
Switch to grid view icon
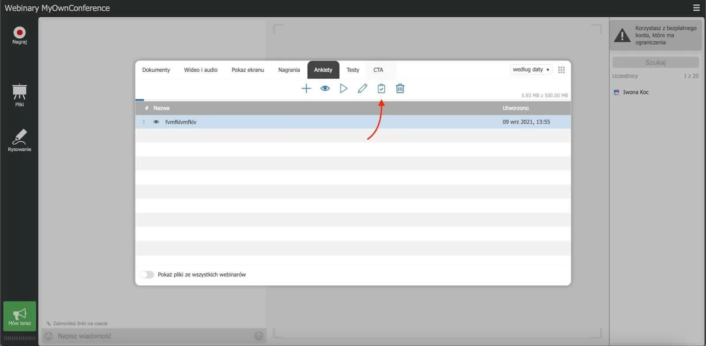point(561,70)
